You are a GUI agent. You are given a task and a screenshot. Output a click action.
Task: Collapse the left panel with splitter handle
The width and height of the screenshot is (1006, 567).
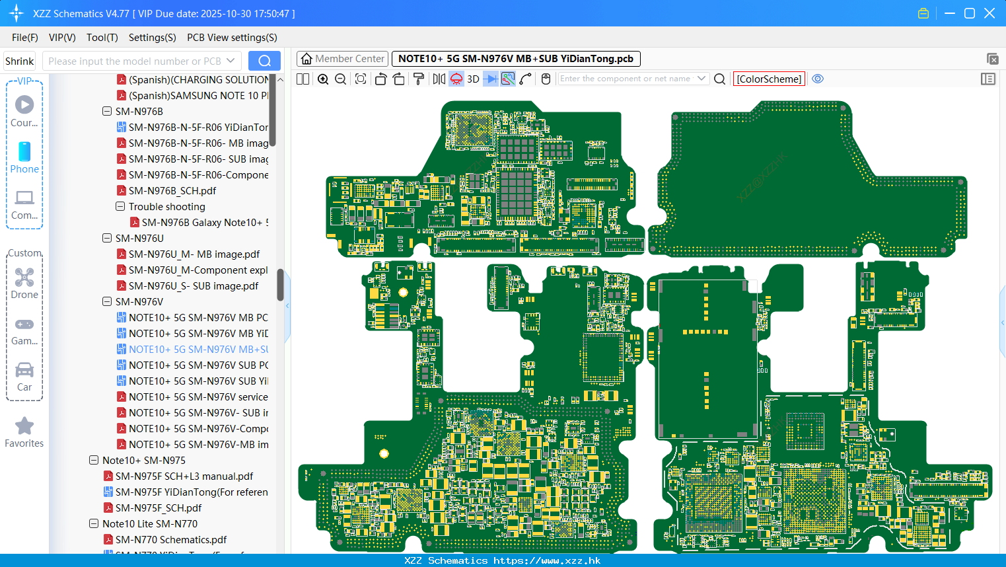point(287,306)
